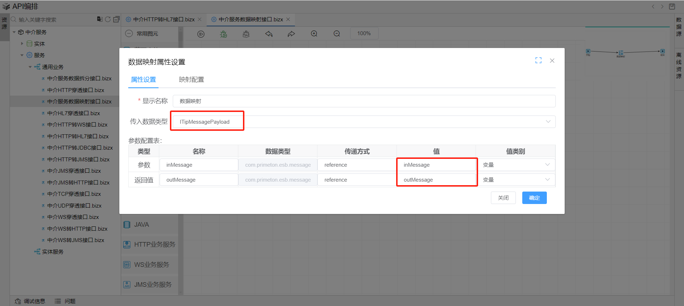Click the redo arrow icon
The width and height of the screenshot is (684, 306).
[291, 34]
